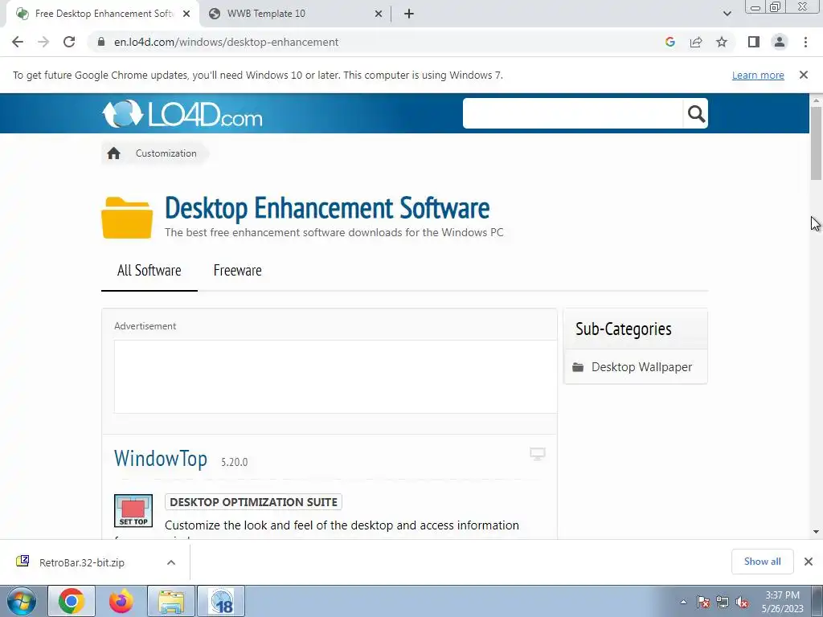
Task: Open the Desktop Wallpaper sub-category
Action: coord(641,366)
